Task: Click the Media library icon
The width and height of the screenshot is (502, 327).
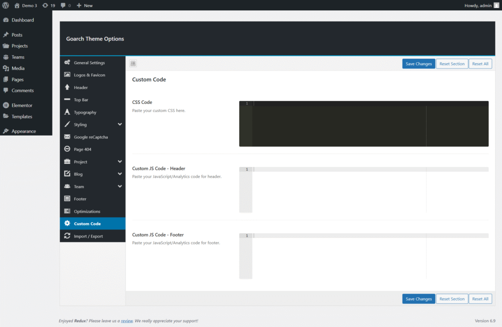Action: coord(6,68)
